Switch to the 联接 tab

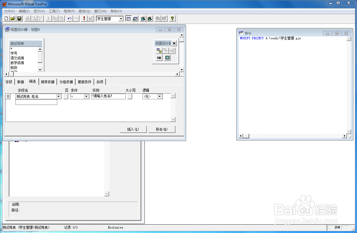click(21, 82)
